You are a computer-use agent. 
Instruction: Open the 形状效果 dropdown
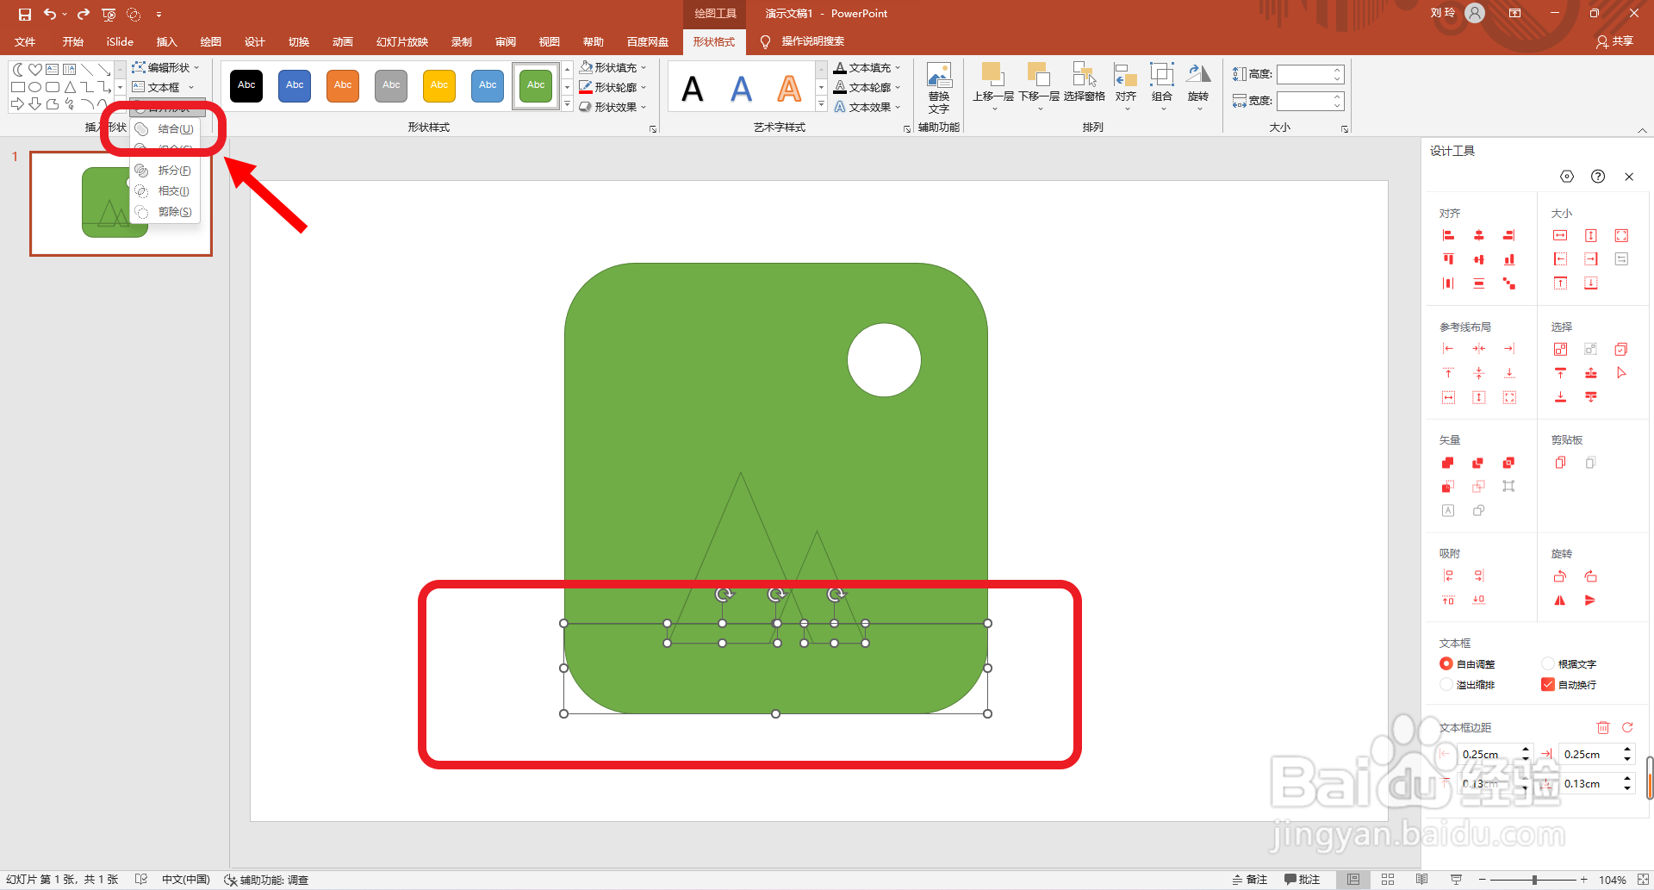pos(612,107)
